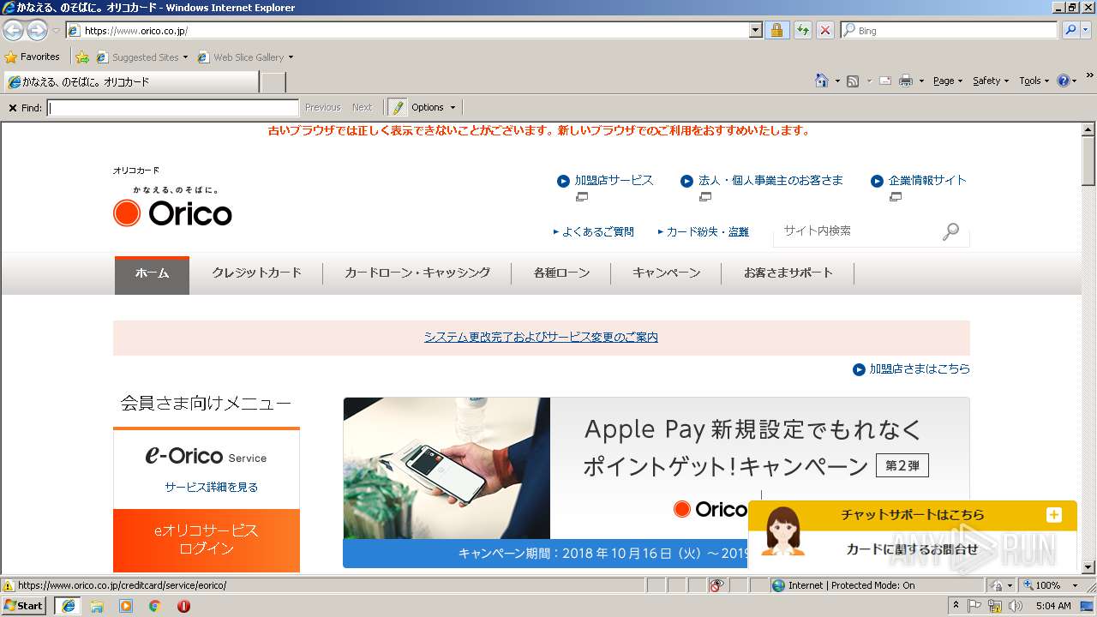Select the お客さまサポート navigation tab
Viewport: 1097px width, 617px height.
point(788,273)
